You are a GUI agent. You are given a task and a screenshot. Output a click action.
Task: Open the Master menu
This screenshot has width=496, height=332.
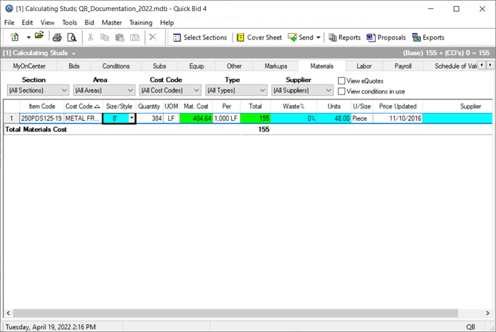pyautogui.click(x=112, y=23)
